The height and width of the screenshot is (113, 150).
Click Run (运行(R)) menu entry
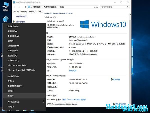tap(24, 96)
